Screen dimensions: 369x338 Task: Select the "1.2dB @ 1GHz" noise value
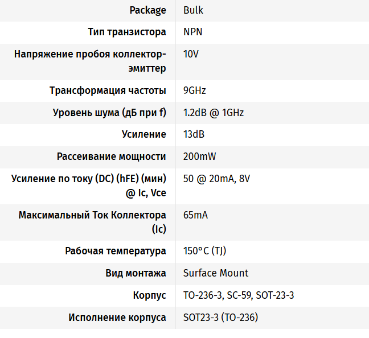coord(214,113)
